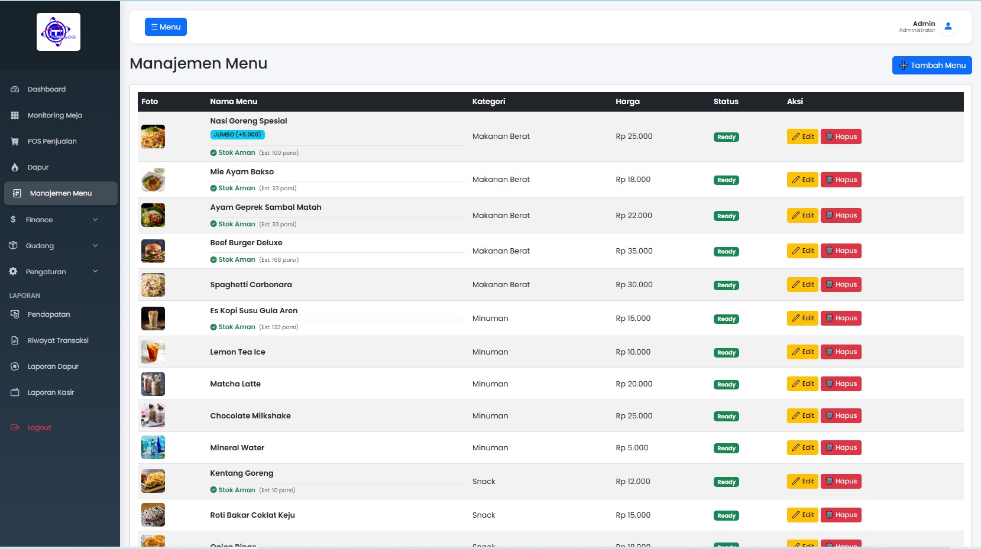Open the Monitoring Meja page
Viewport: 981px width, 549px height.
click(55, 115)
